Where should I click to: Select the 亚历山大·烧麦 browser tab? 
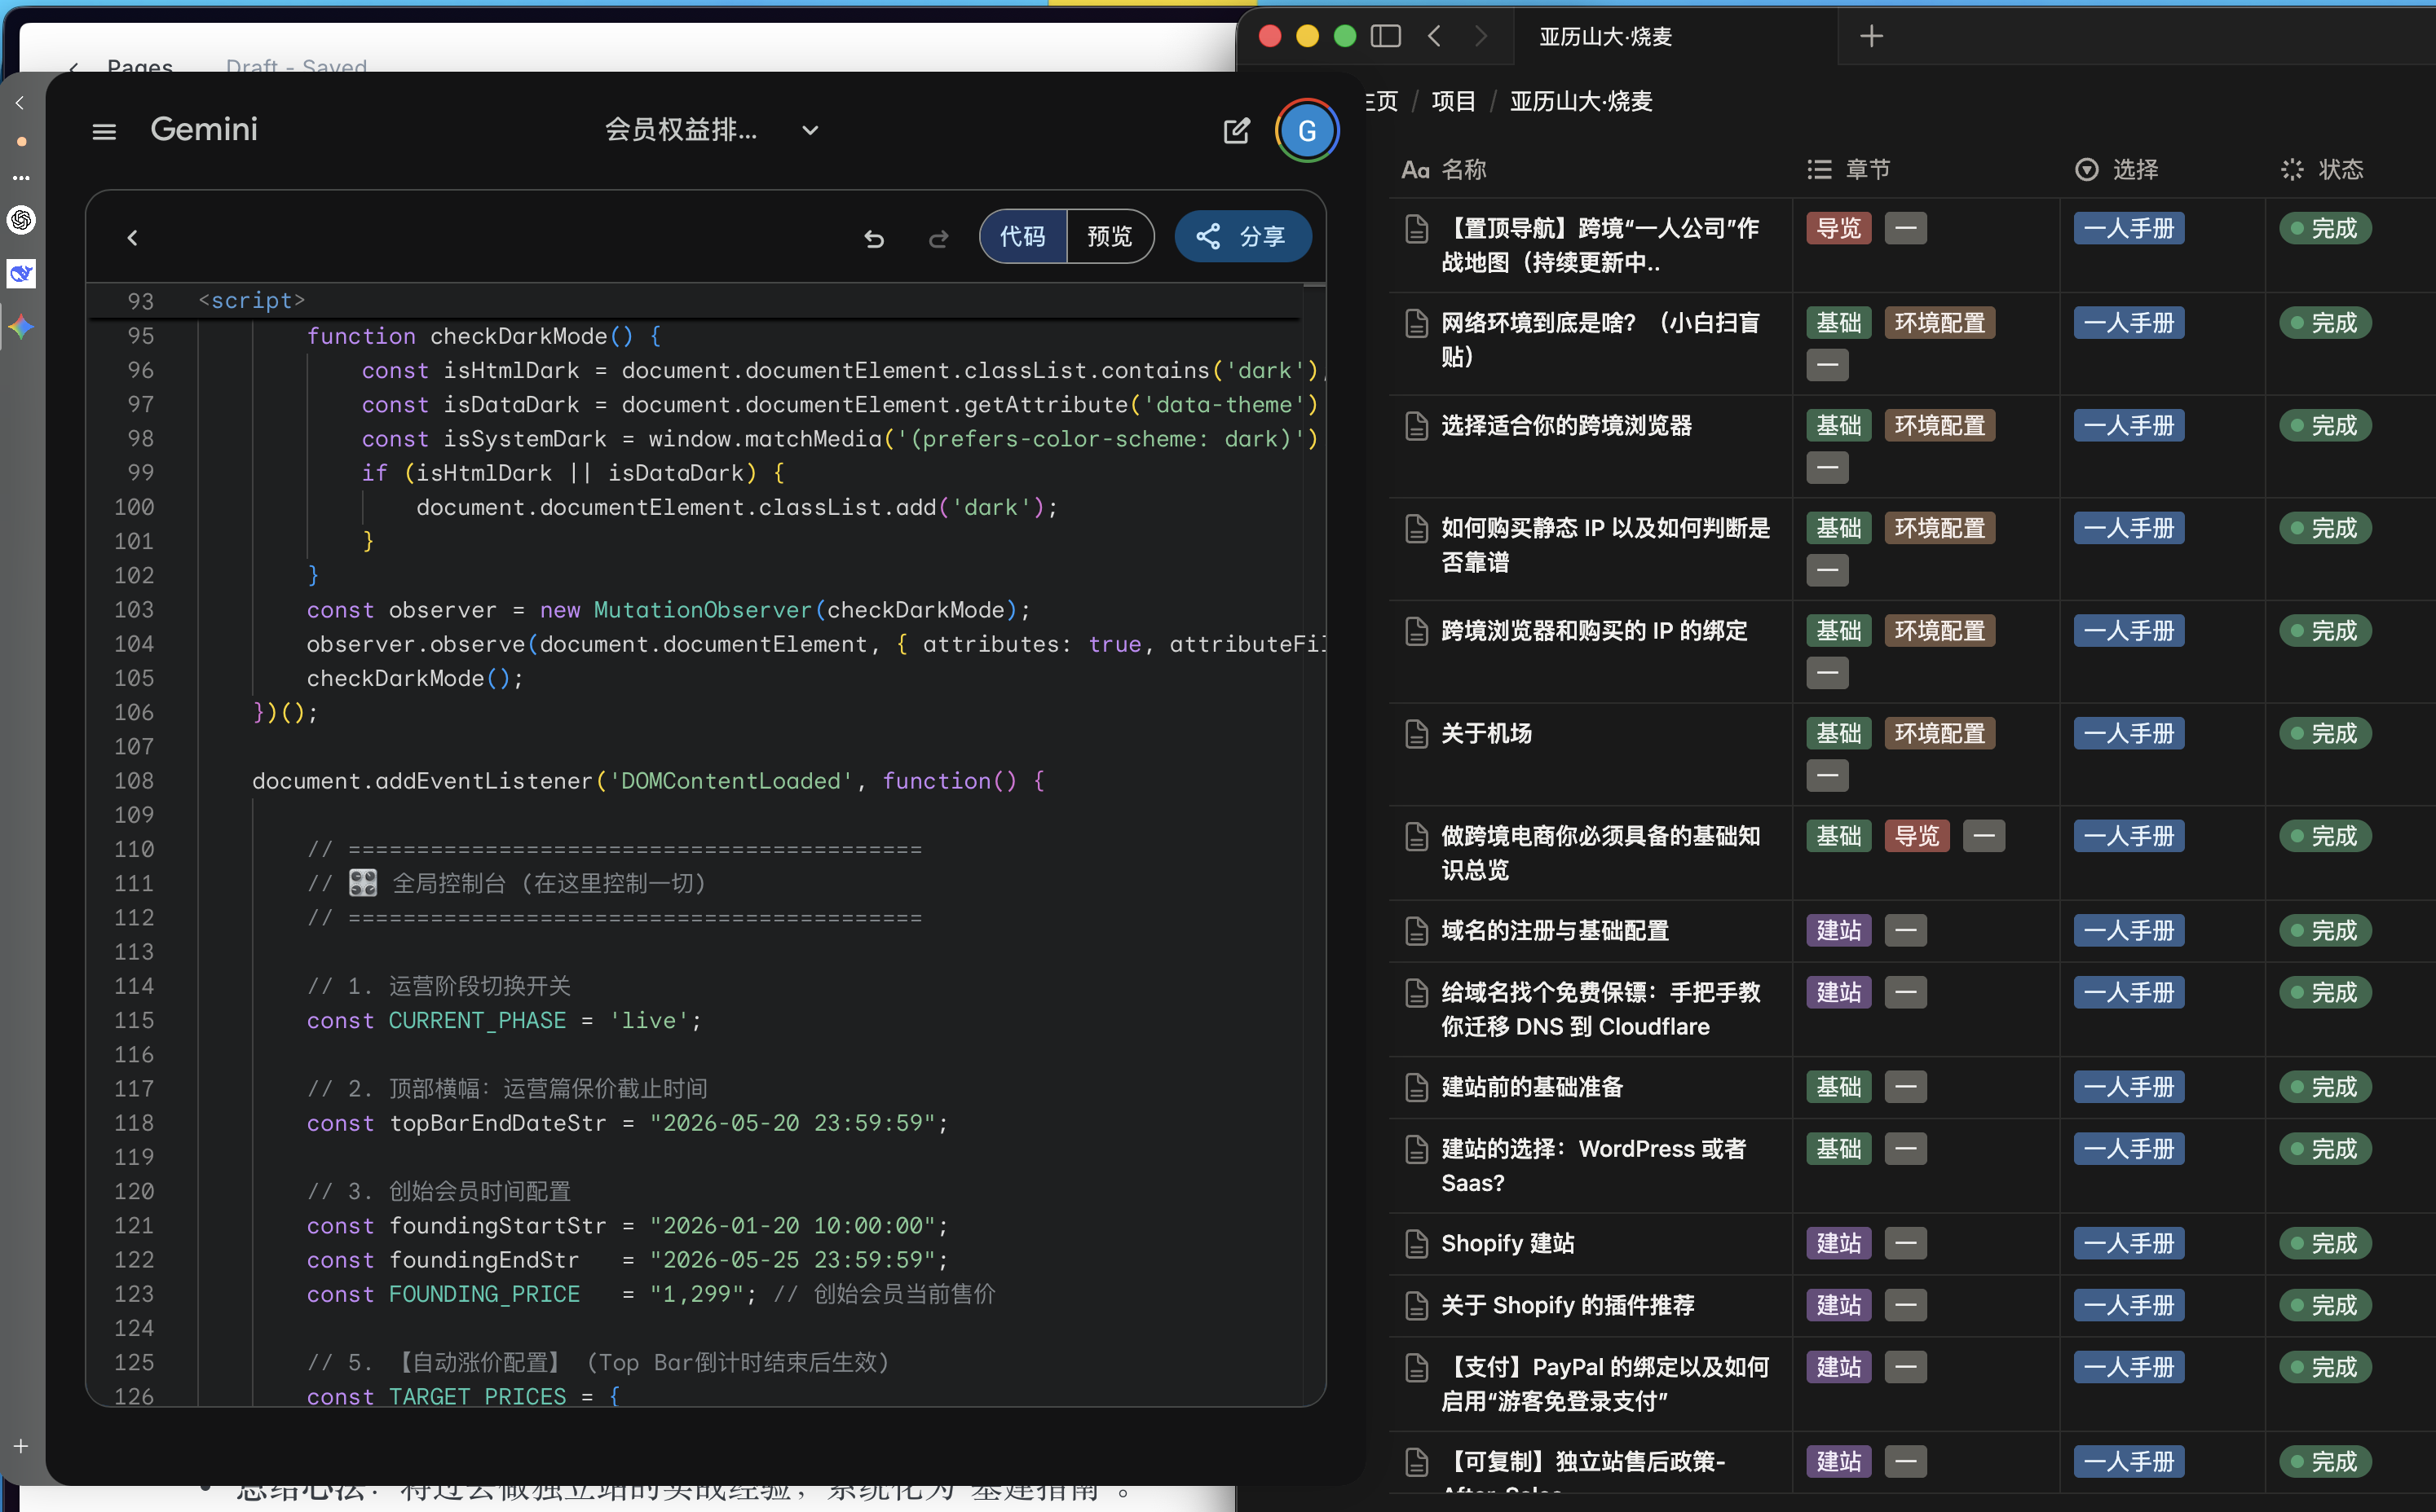pos(1605,36)
